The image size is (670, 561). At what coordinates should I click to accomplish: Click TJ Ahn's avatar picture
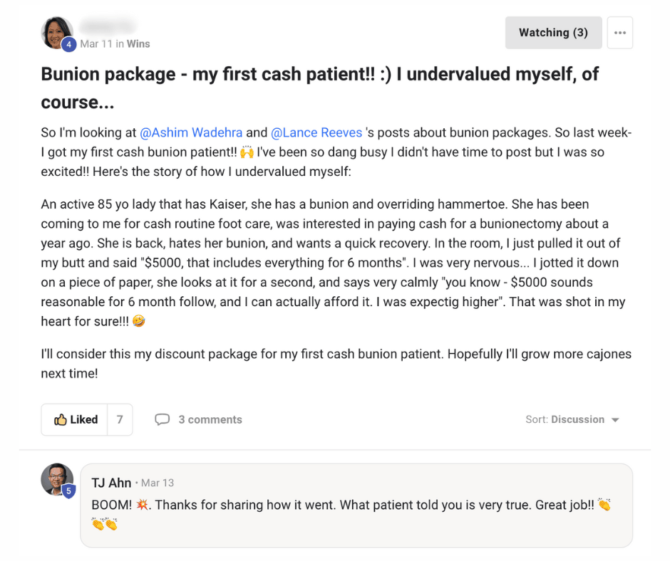(56, 478)
